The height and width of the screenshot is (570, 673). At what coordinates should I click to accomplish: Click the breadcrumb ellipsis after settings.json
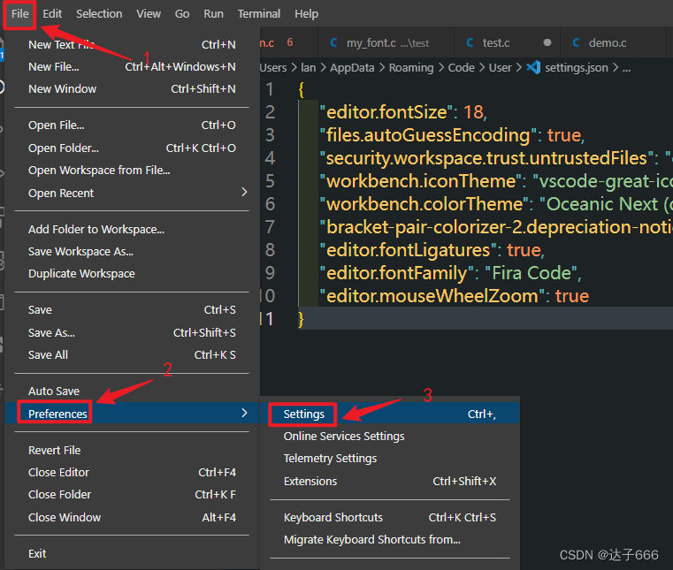click(x=627, y=68)
